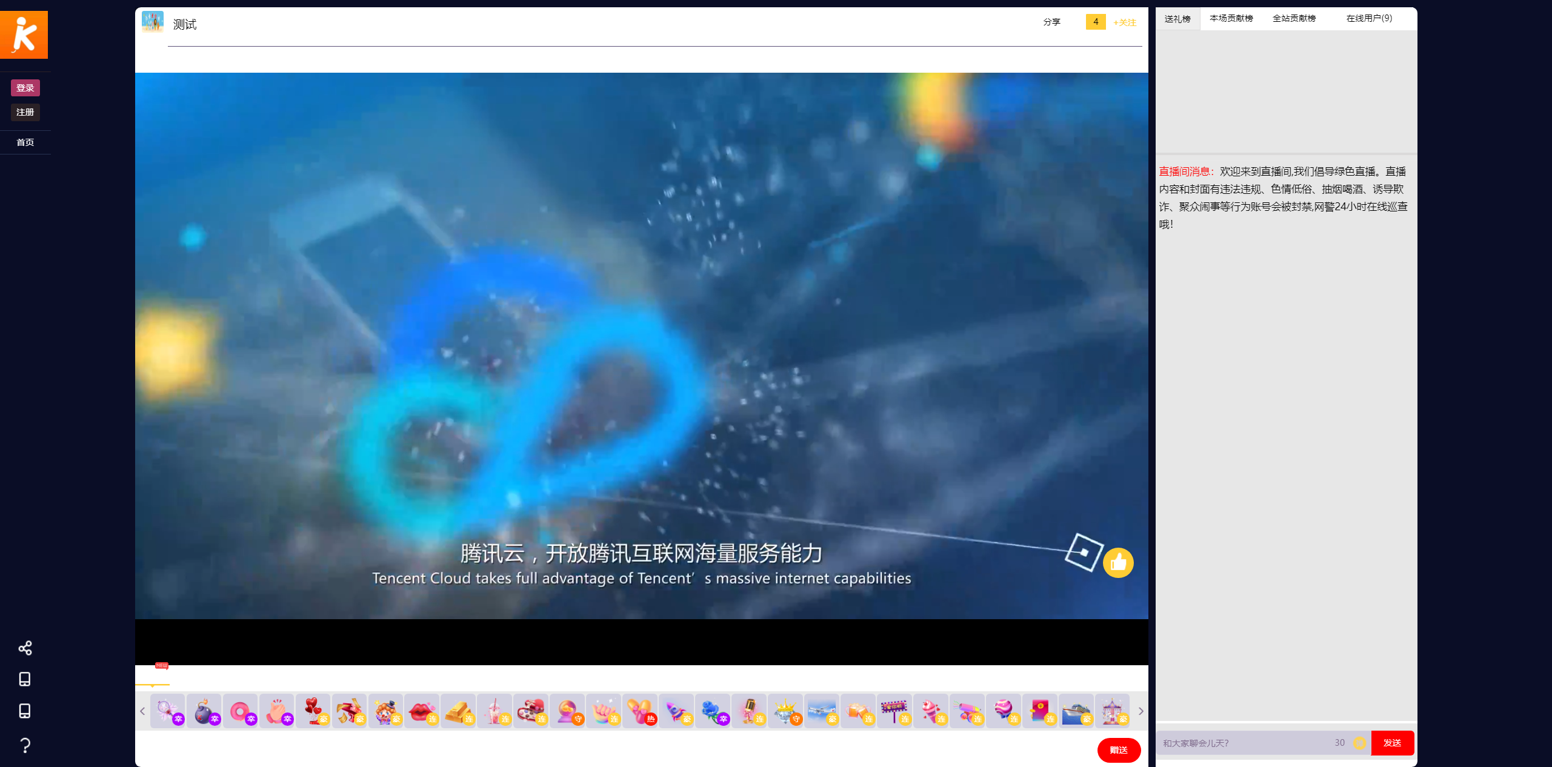Send the gift with 赠送 button
Image resolution: width=1552 pixels, height=767 pixels.
pyautogui.click(x=1119, y=750)
